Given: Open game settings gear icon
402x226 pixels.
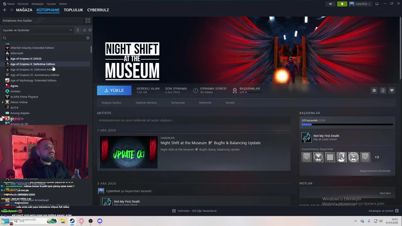Looking at the screenshot, I should pyautogui.click(x=374, y=90).
